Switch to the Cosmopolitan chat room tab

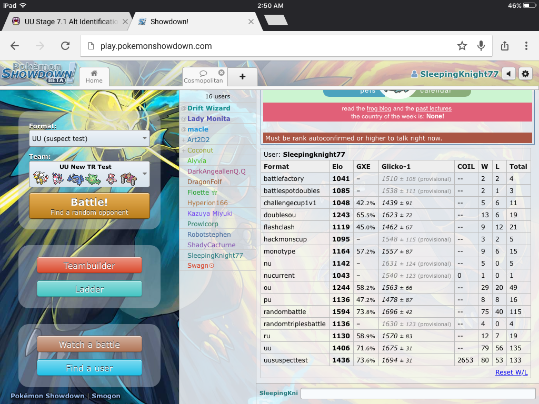[x=203, y=76]
